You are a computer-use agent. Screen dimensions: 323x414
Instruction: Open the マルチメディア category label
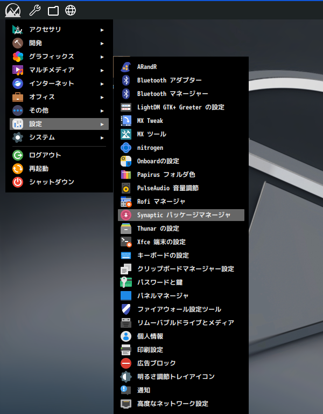click(x=52, y=70)
